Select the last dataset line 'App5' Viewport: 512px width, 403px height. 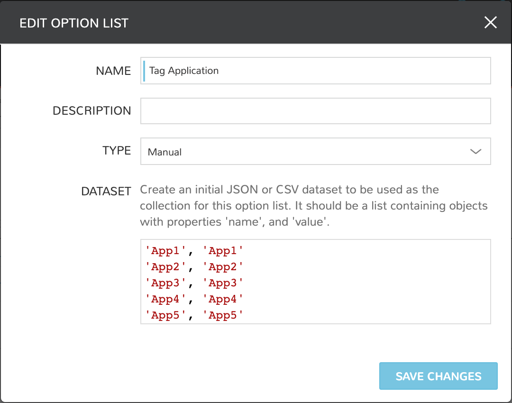193,315
